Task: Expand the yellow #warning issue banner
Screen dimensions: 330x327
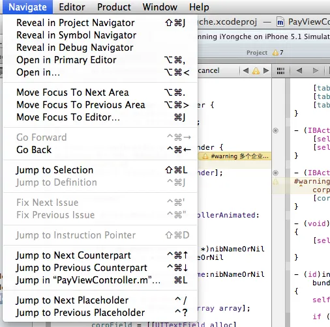Action: 235,156
